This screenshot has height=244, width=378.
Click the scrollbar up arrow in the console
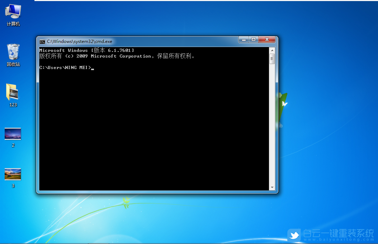coord(272,50)
